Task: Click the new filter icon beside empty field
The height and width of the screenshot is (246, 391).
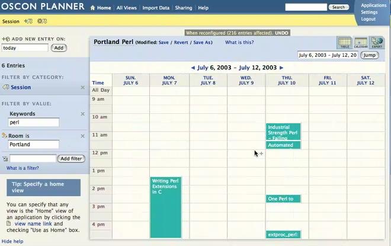Action: (x=5, y=159)
